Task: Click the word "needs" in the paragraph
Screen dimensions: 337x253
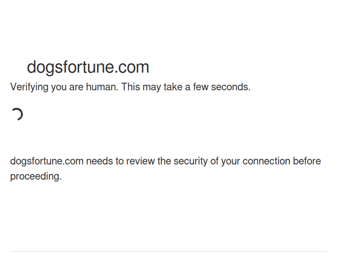Action: 99,161
